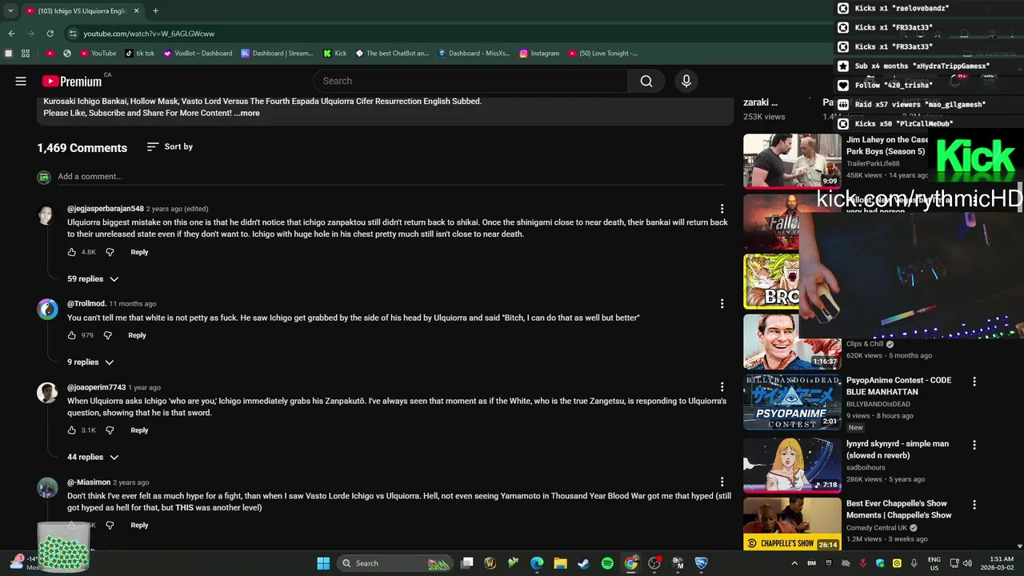This screenshot has width=1024, height=576.
Task: Open options menu for jegjasperbarajan548 comment
Action: 722,209
